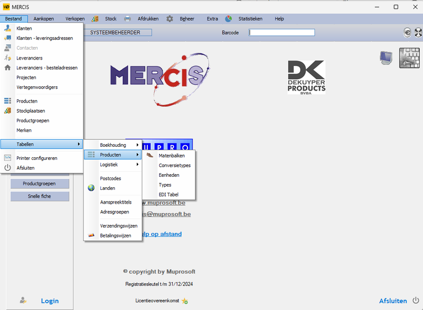Screen dimensions: 423x310
Task: Click the keyboard image icon
Action: [409, 58]
